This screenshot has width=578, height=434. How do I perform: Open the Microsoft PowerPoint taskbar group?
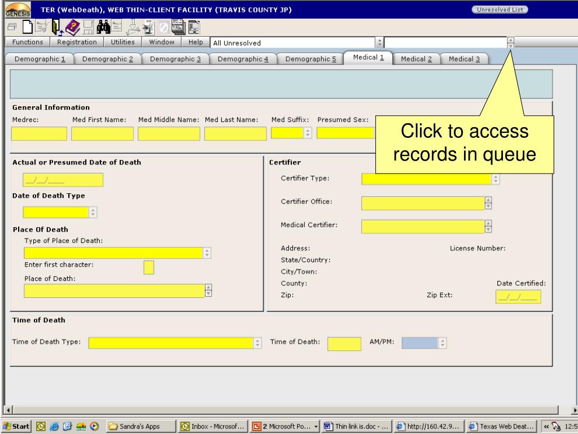pos(284,426)
